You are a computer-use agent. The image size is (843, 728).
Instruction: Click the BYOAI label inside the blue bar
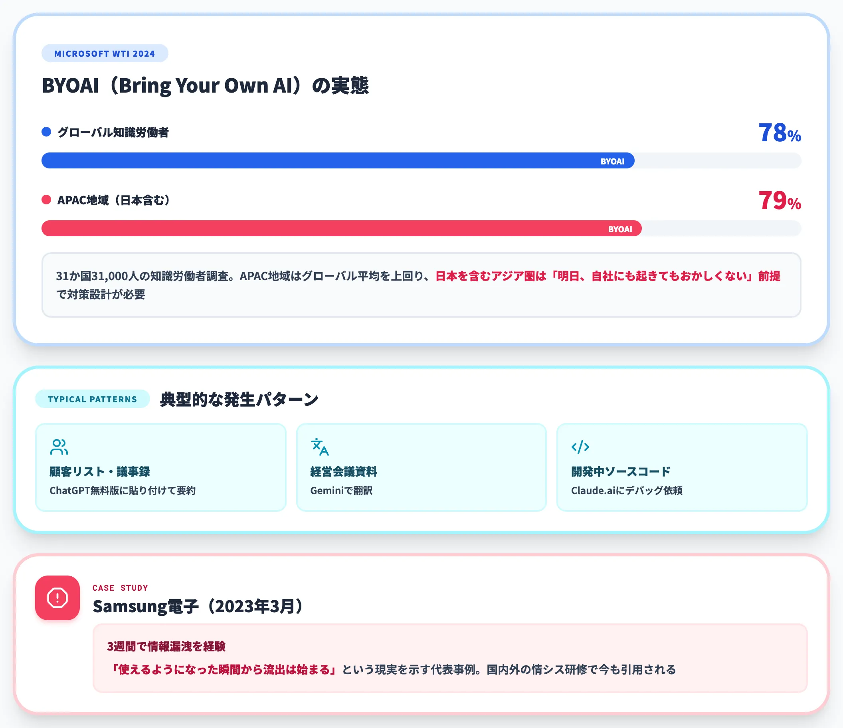[612, 162]
